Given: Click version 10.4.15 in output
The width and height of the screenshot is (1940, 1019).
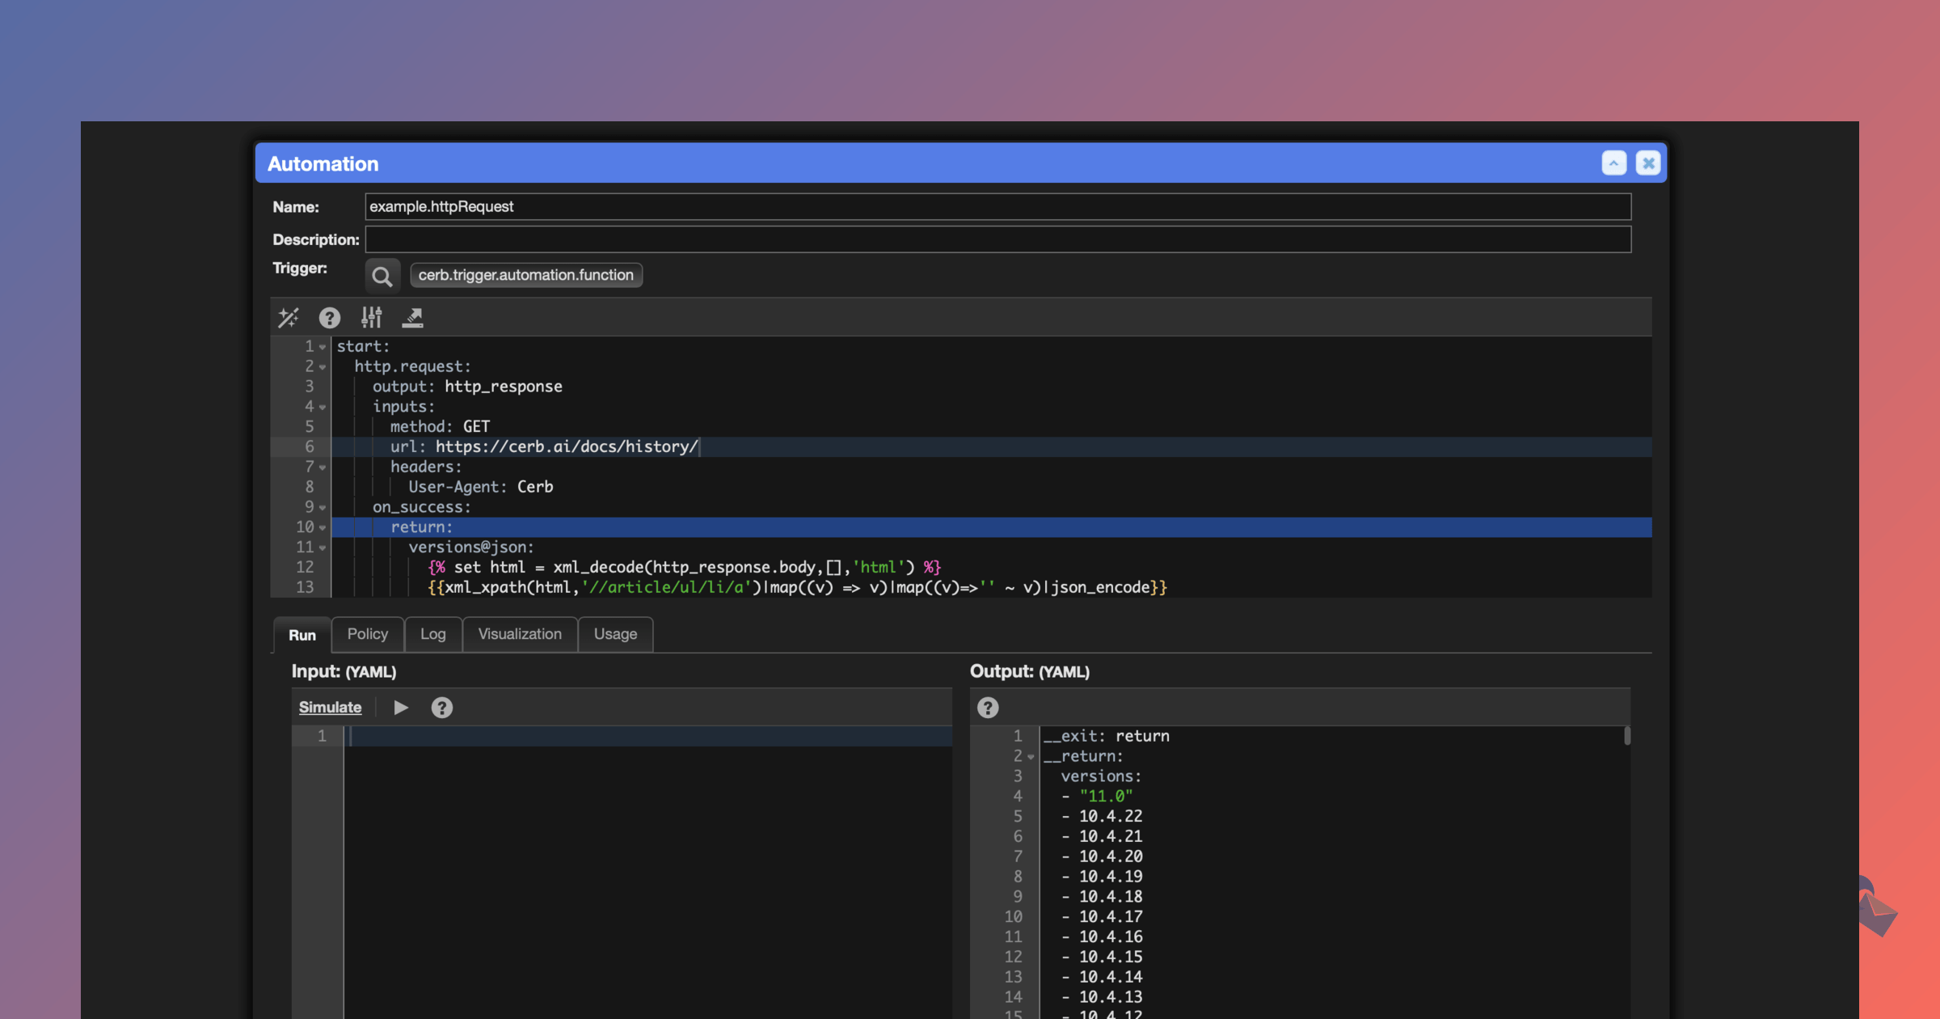Looking at the screenshot, I should pyautogui.click(x=1111, y=958).
